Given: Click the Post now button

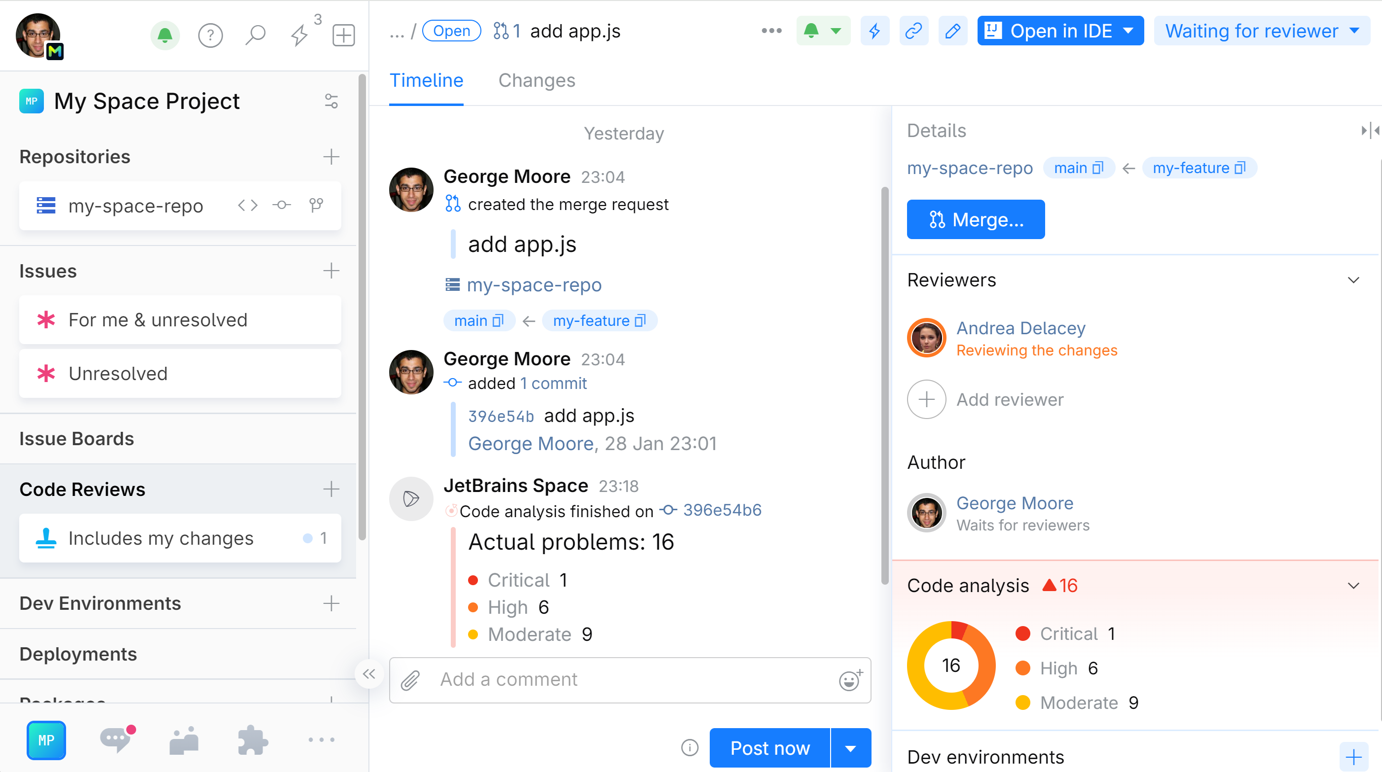Looking at the screenshot, I should coord(769,747).
